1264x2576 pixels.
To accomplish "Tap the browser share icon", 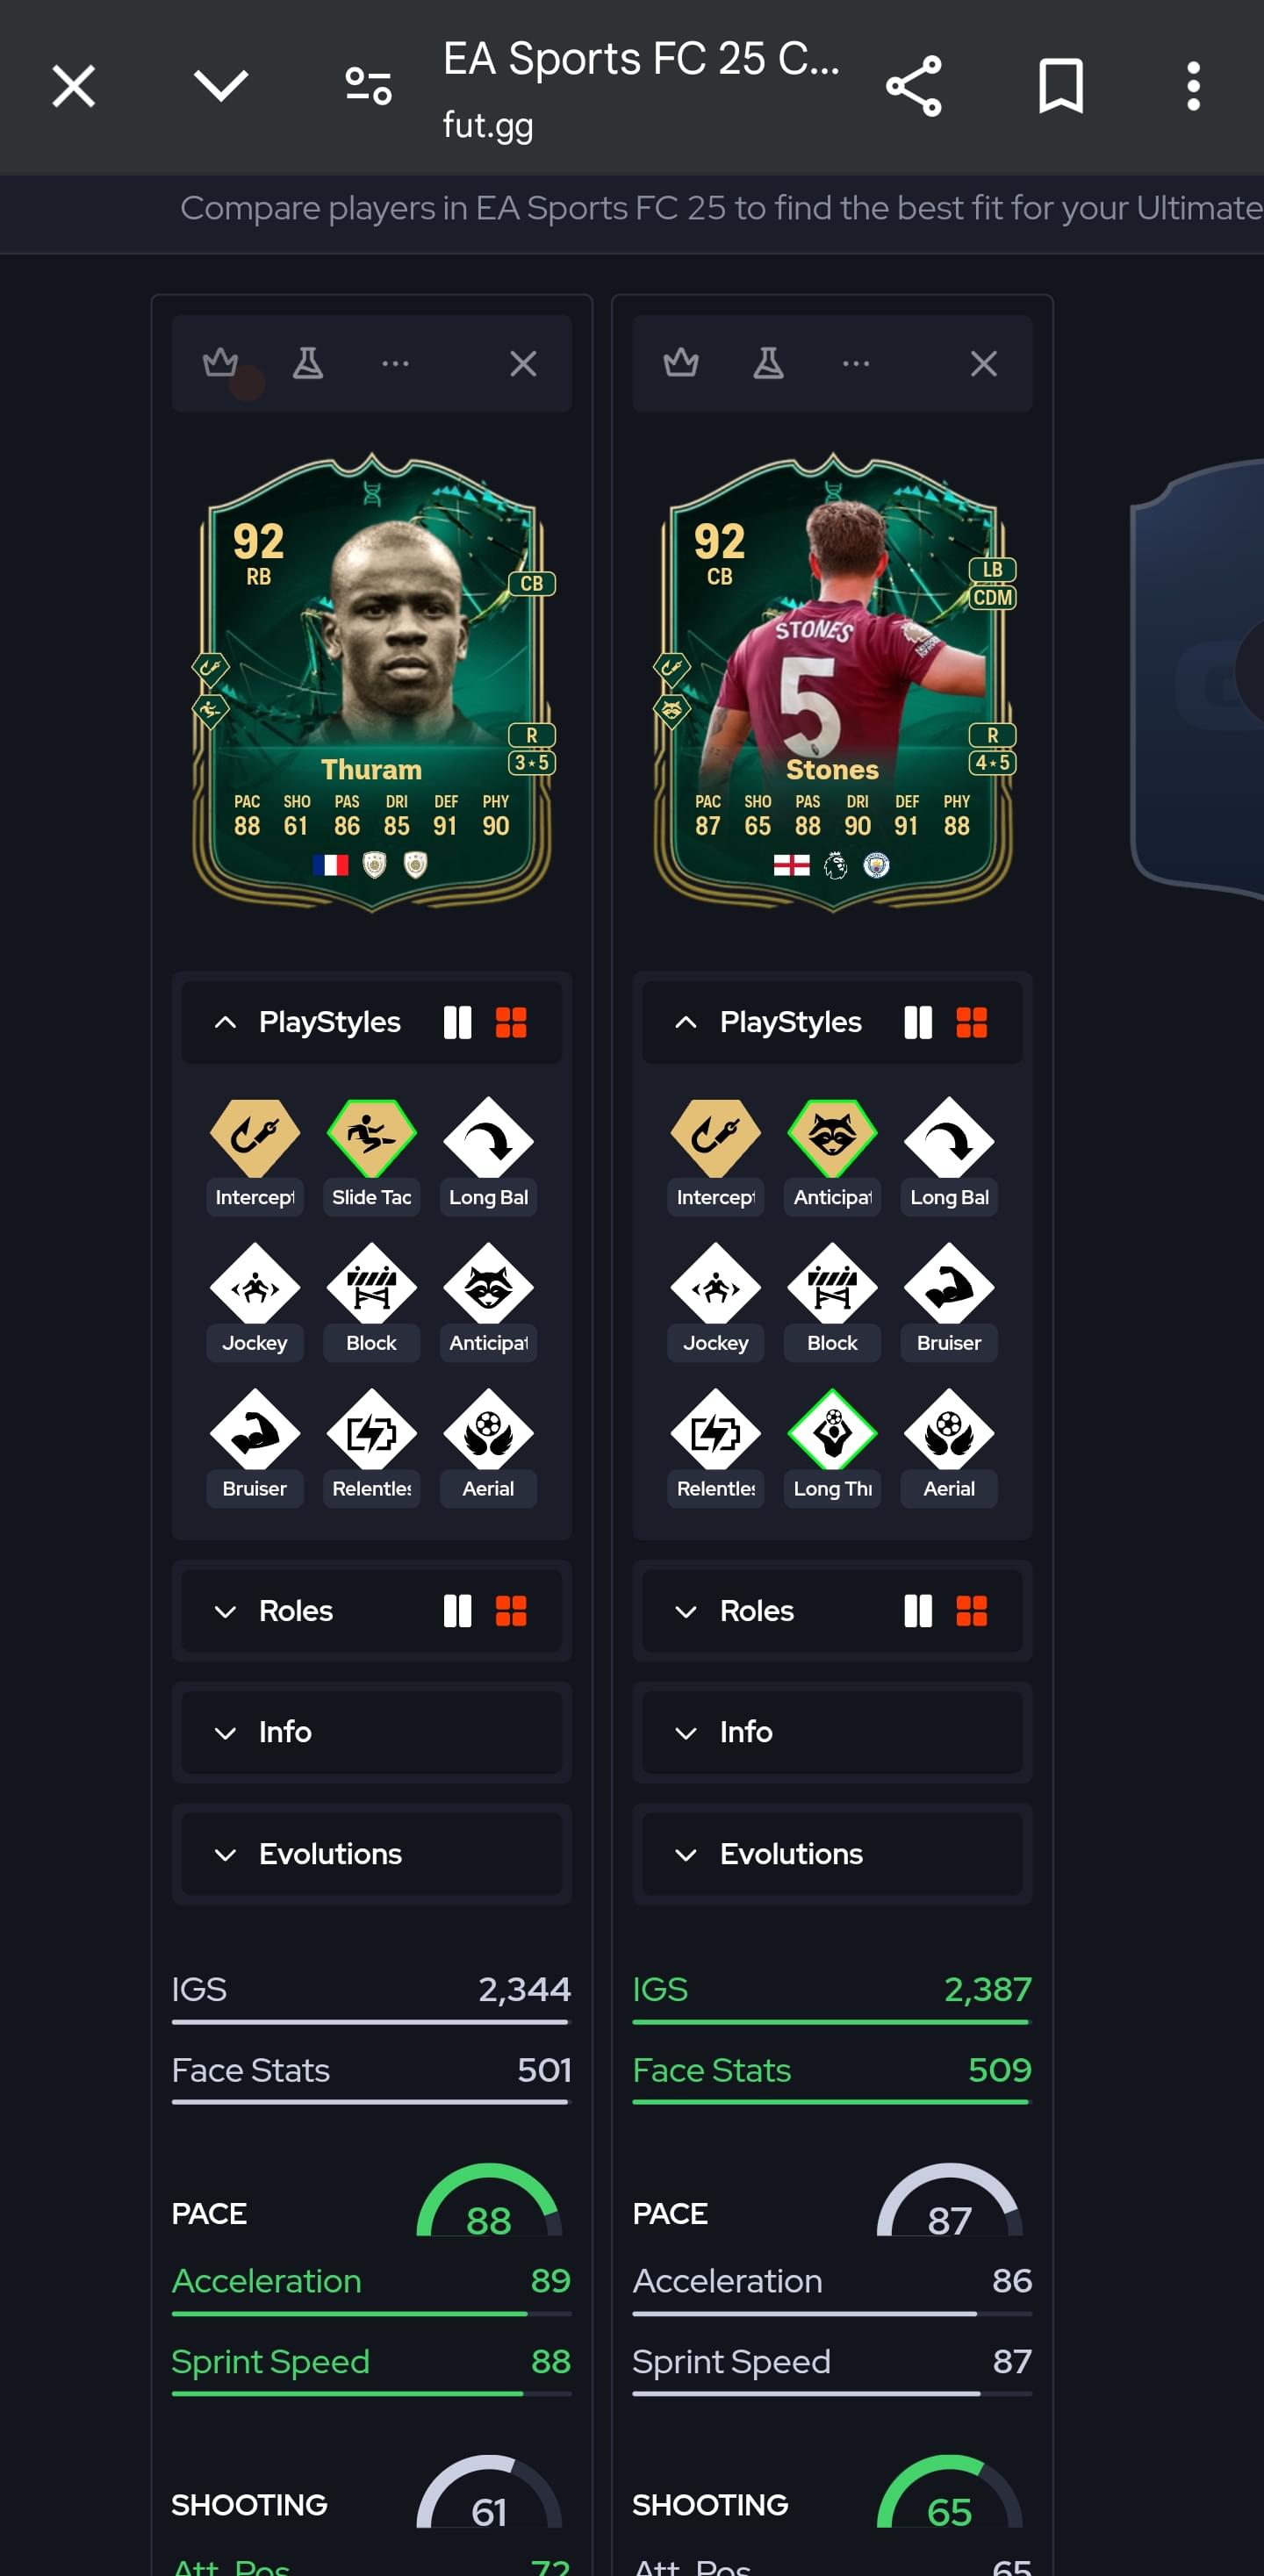I will pyautogui.click(x=914, y=86).
